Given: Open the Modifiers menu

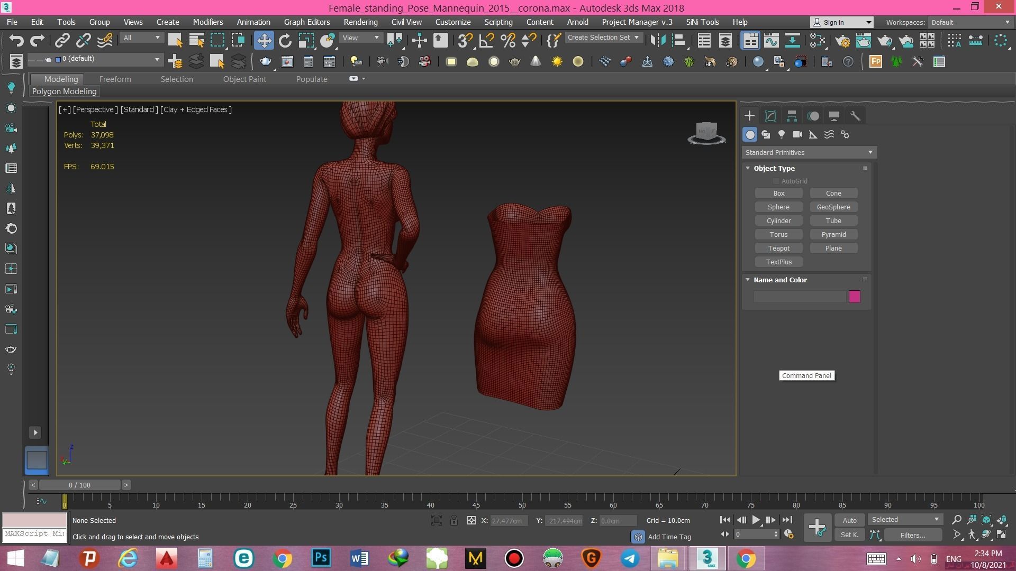Looking at the screenshot, I should (x=207, y=22).
